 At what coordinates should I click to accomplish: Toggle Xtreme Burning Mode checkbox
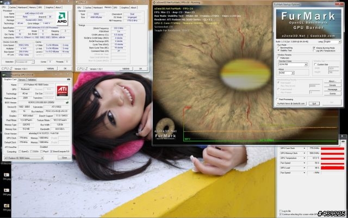coord(314,48)
